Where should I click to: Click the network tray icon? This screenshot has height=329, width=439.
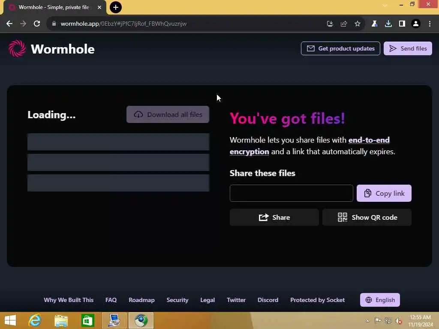(x=388, y=321)
